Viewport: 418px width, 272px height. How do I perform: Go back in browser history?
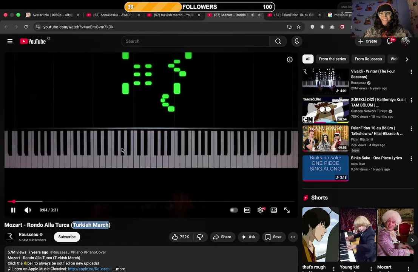[6, 27]
